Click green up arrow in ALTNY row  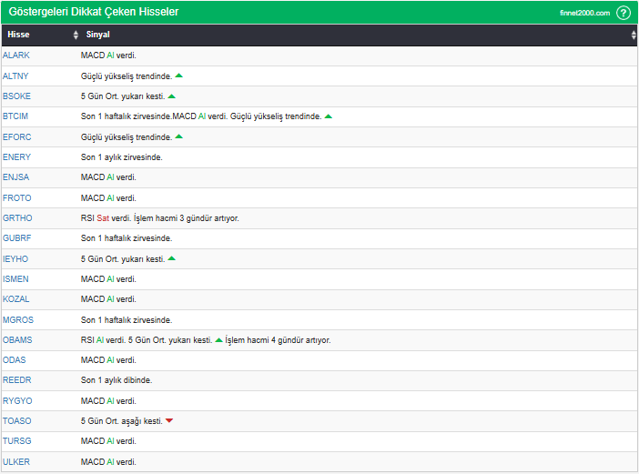(x=179, y=76)
